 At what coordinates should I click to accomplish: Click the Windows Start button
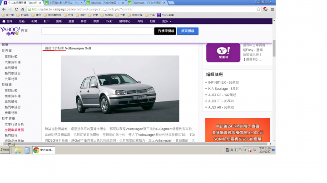(5, 150)
